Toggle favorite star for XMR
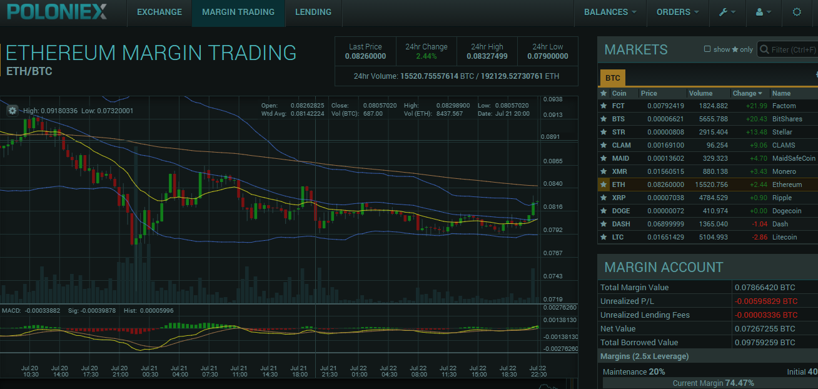This screenshot has height=389, width=818. point(603,171)
